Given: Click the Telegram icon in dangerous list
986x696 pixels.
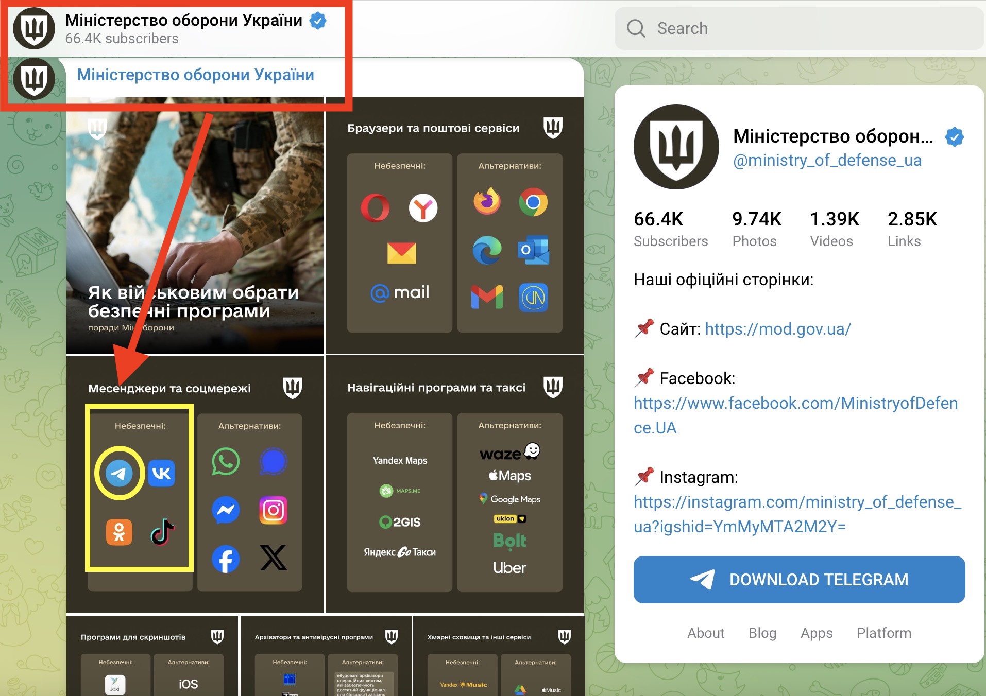Looking at the screenshot, I should 119,473.
